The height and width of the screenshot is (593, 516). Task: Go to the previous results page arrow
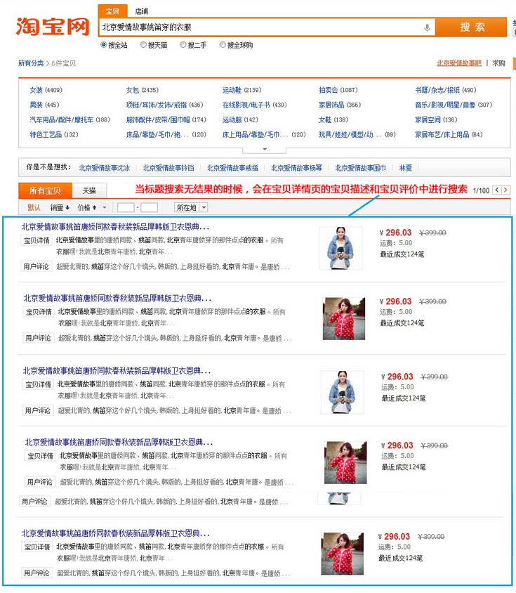coord(497,190)
